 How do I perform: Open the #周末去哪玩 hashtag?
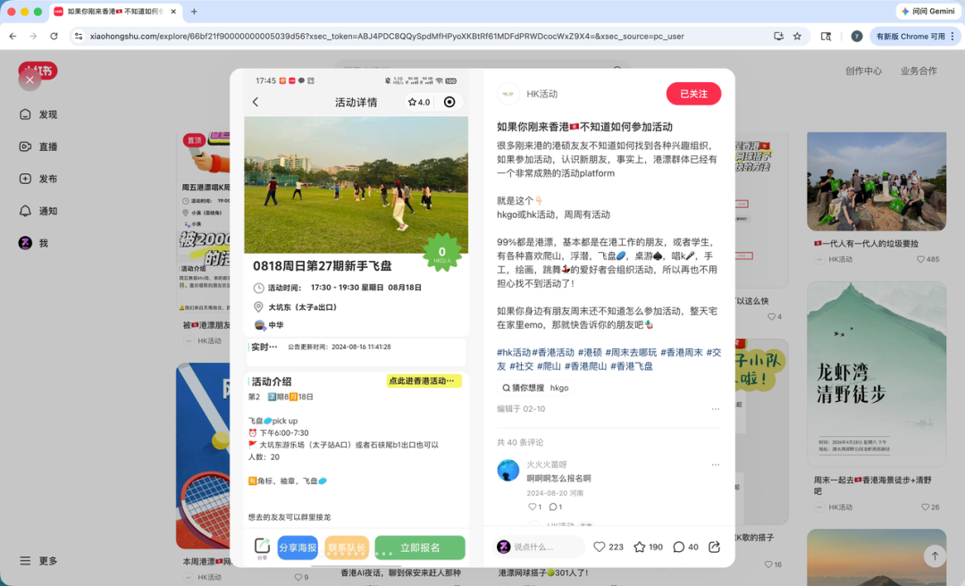(631, 352)
